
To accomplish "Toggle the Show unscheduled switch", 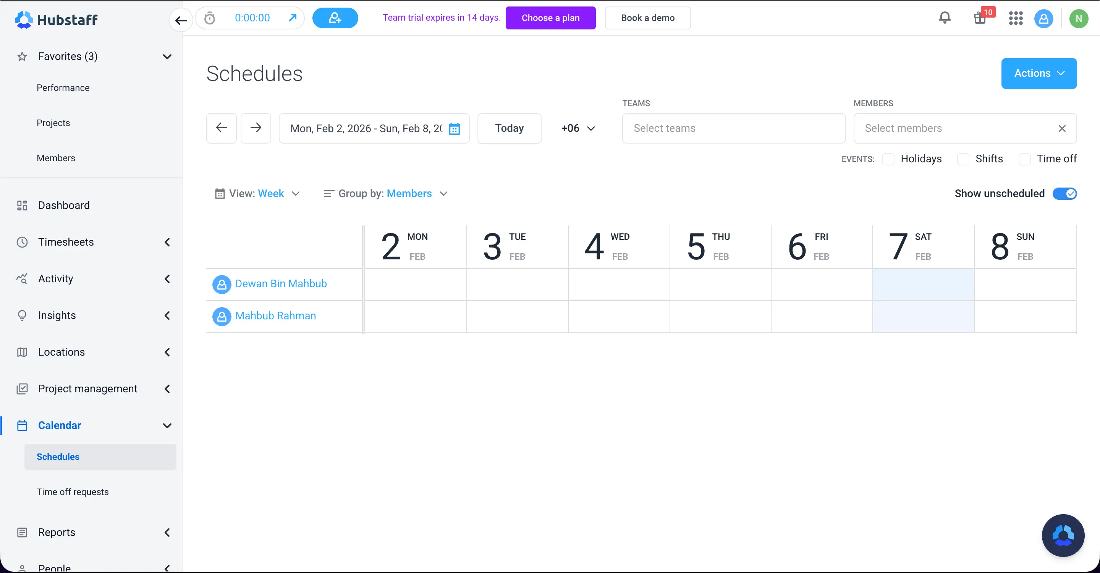I will [x=1064, y=193].
